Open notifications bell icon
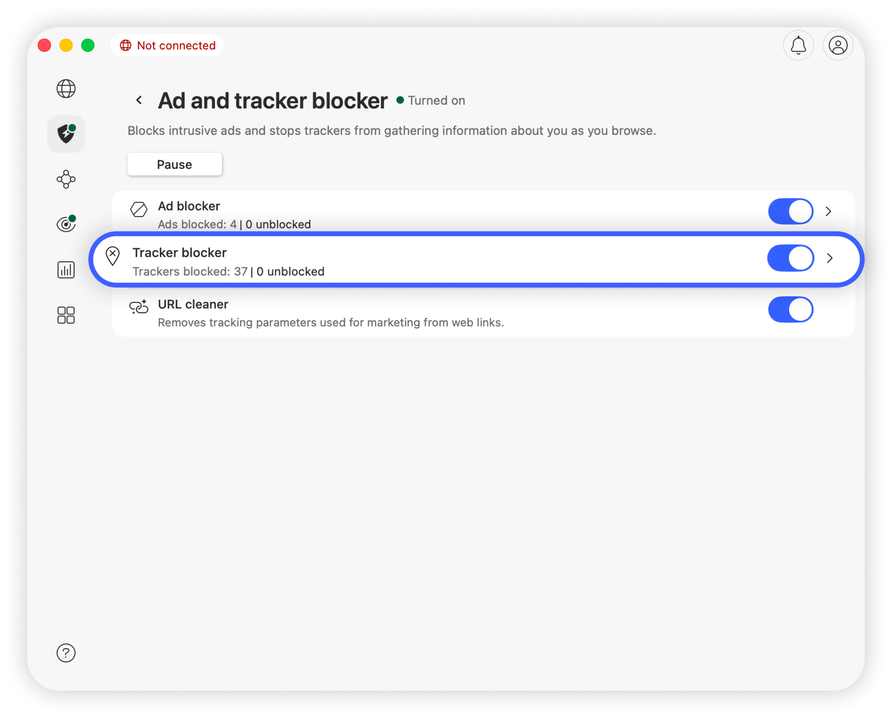The image size is (892, 718). click(798, 45)
